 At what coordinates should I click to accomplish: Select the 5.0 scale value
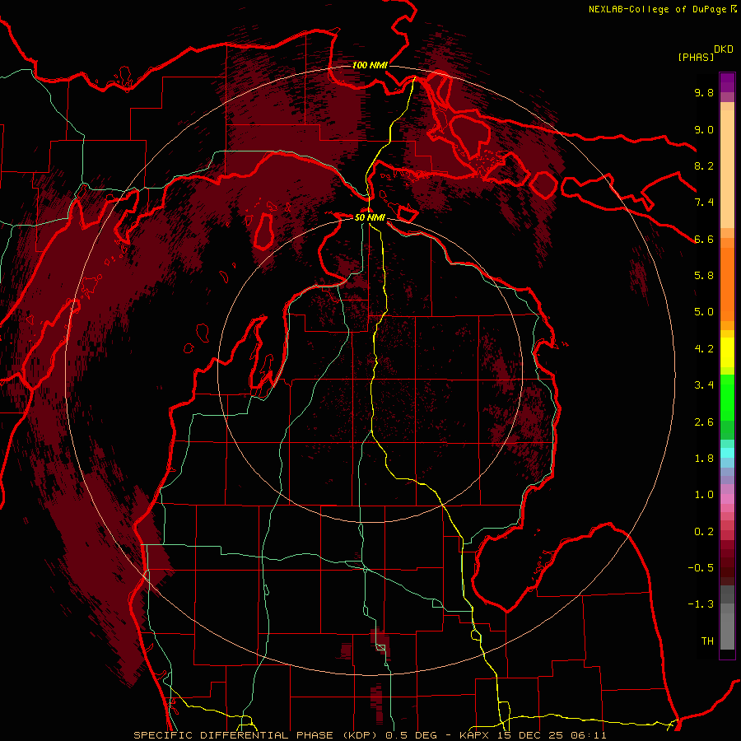[x=704, y=312]
